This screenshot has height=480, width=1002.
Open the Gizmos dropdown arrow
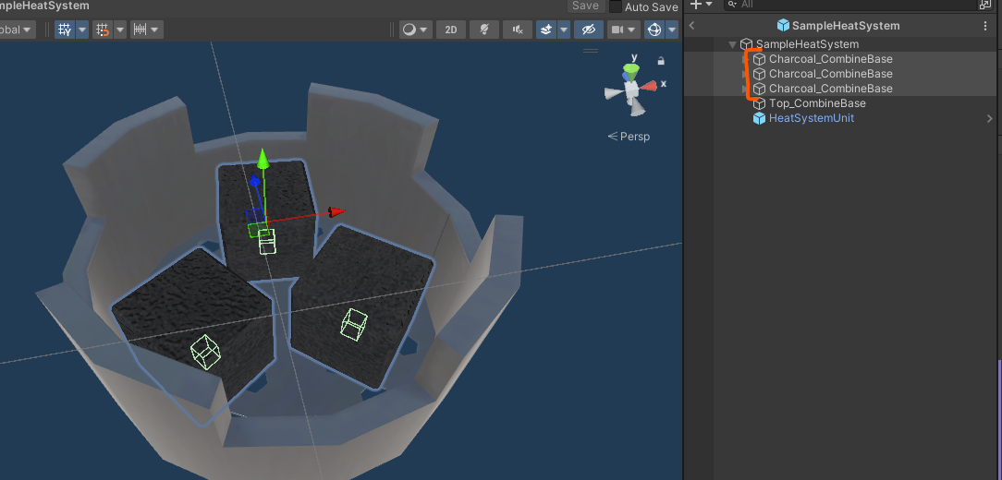[672, 30]
